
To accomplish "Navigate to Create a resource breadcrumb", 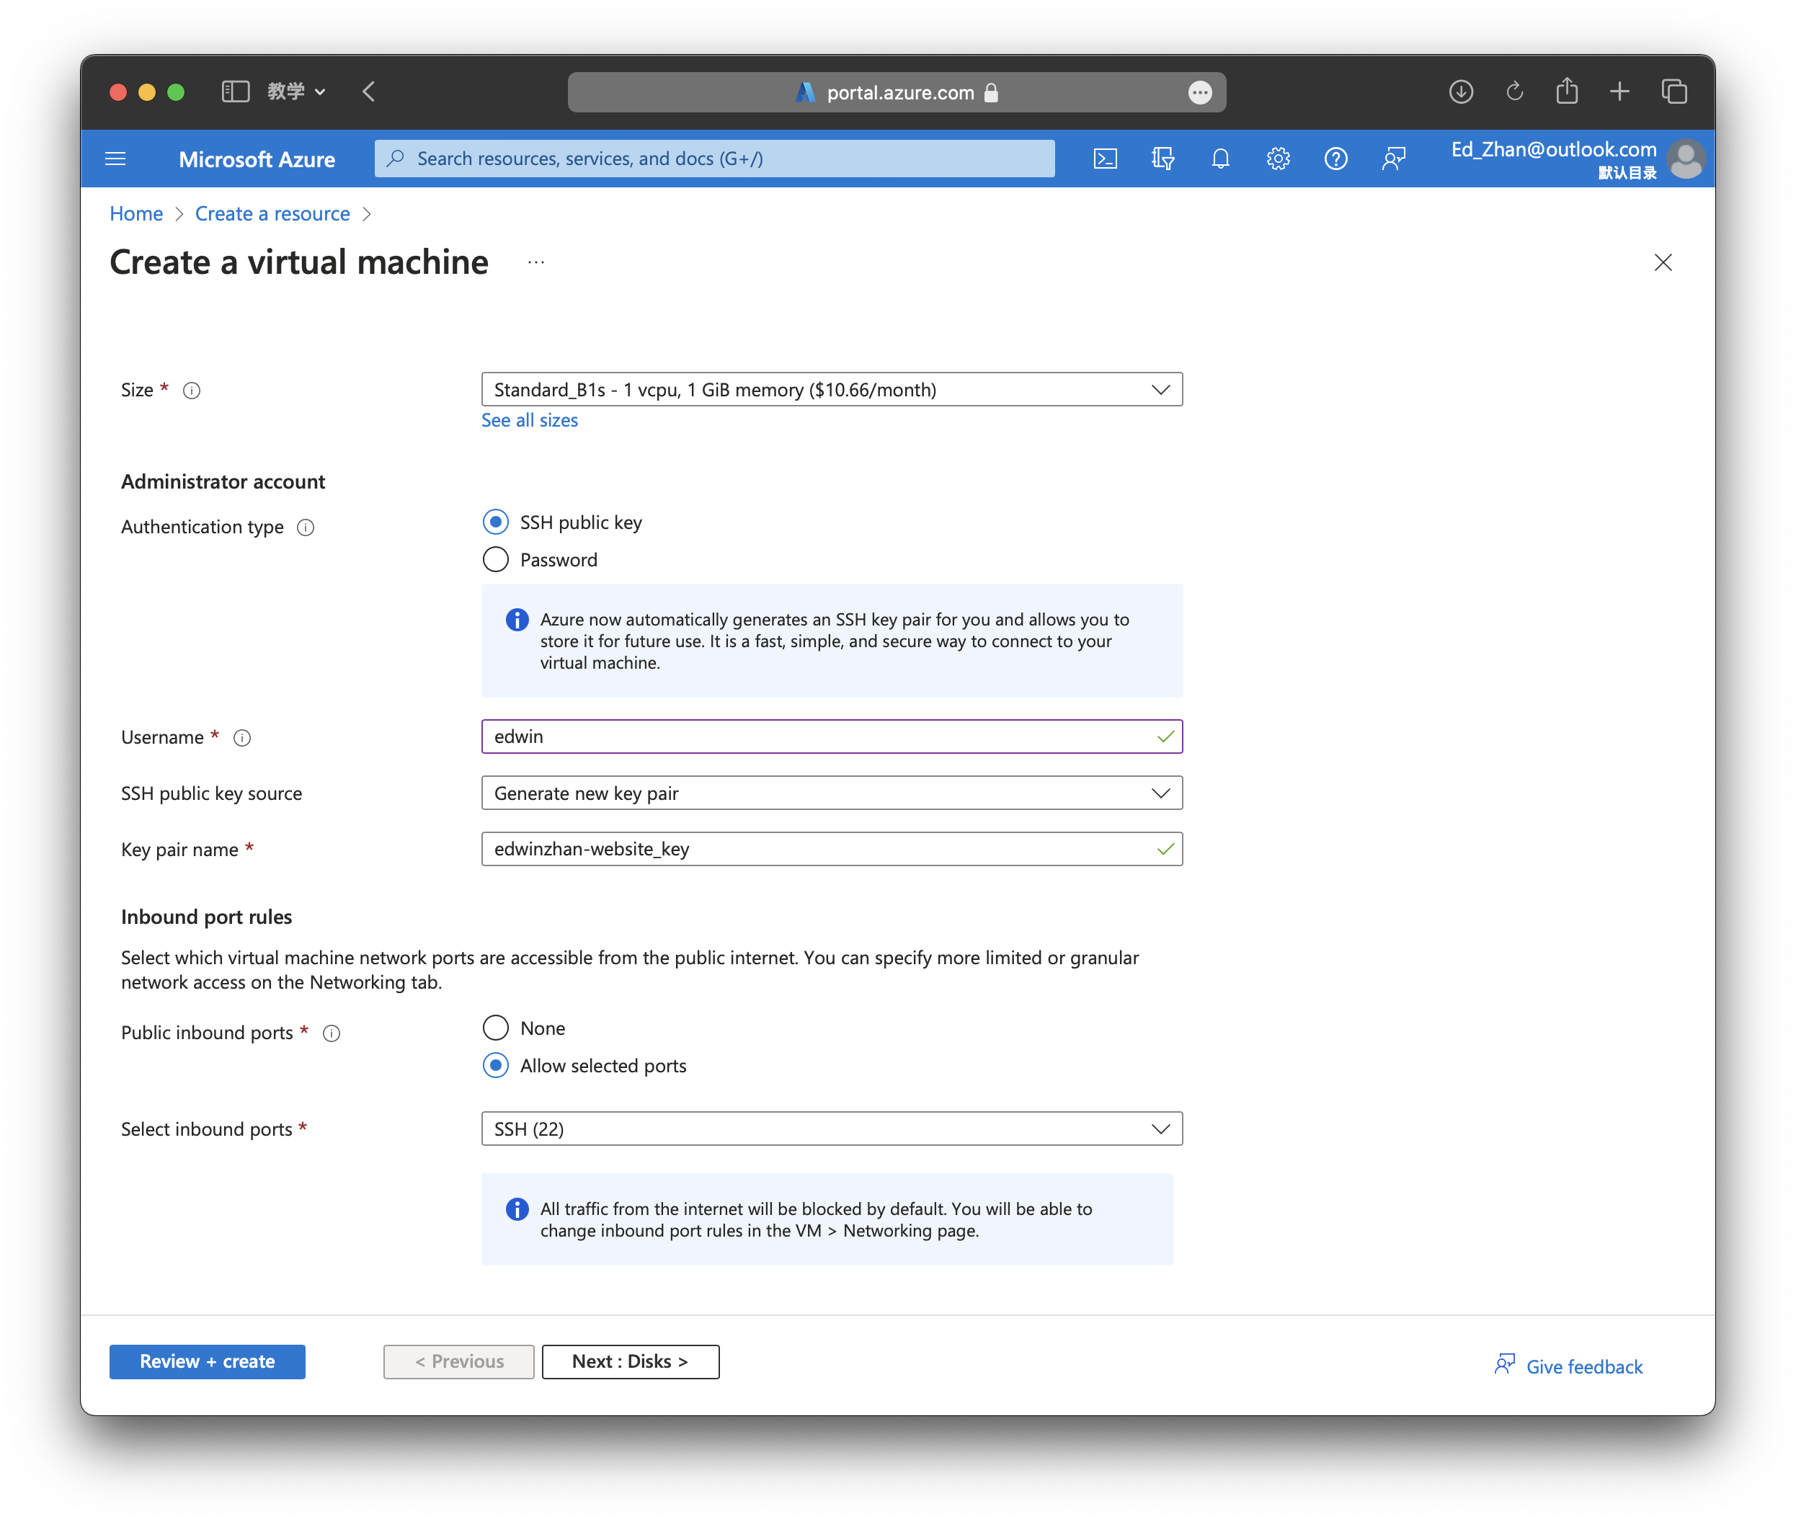I will coord(272,214).
